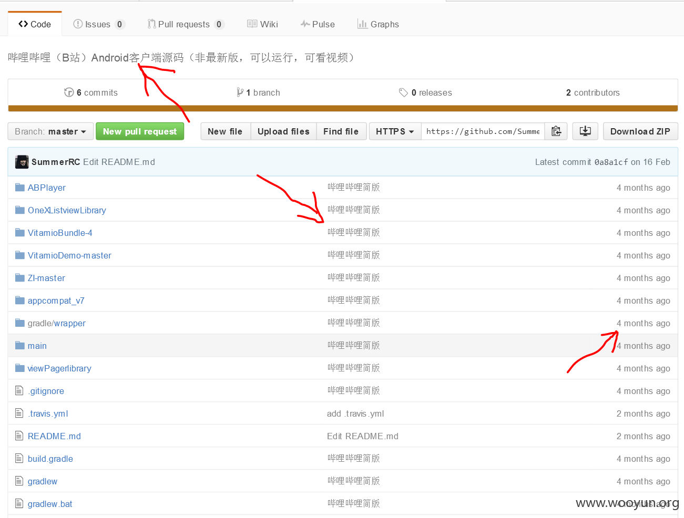Open the VitamioDemo-master folder link

tap(69, 255)
